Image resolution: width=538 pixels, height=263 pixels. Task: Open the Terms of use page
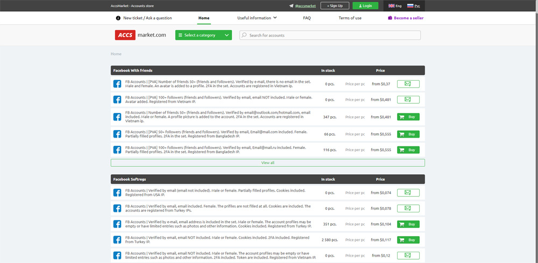pos(350,18)
